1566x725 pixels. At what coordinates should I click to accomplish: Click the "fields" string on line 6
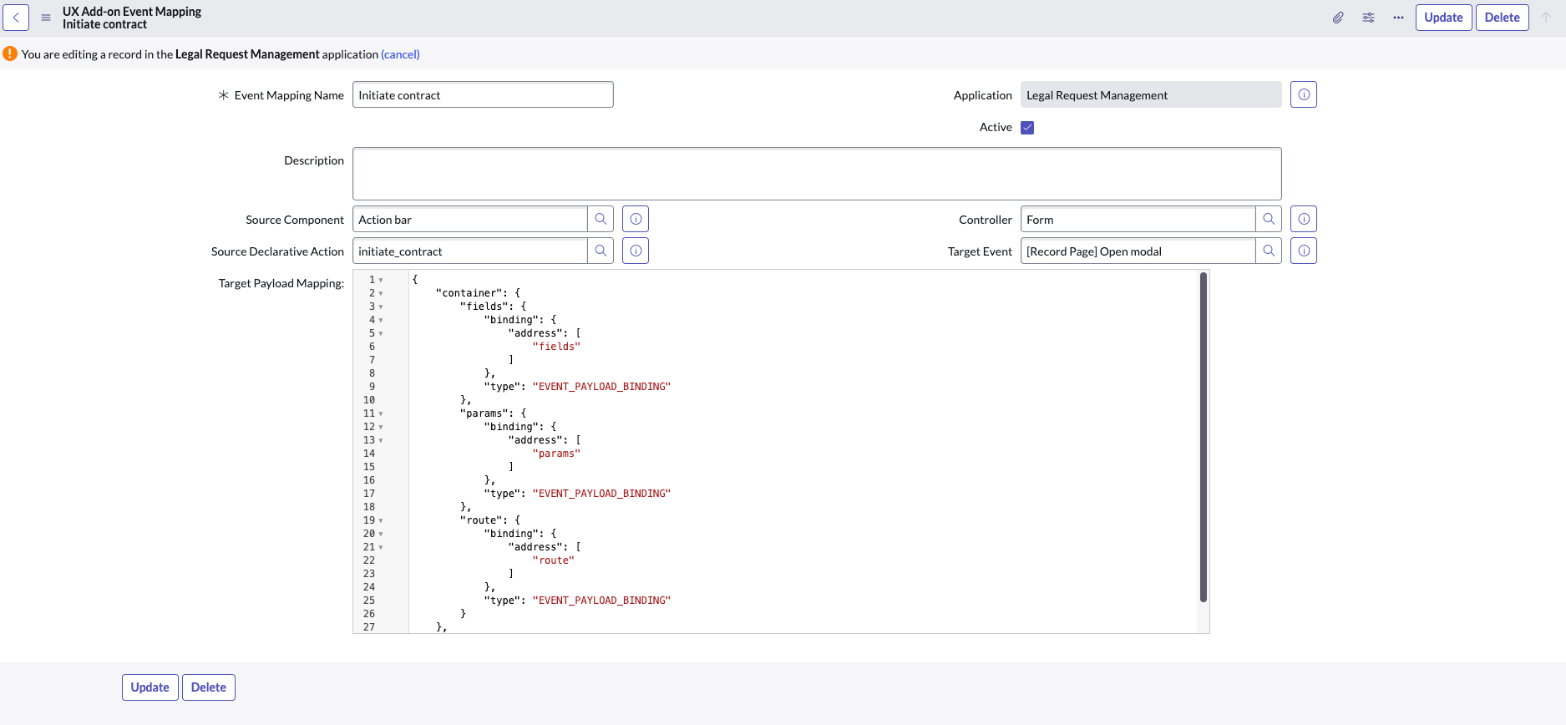point(556,347)
